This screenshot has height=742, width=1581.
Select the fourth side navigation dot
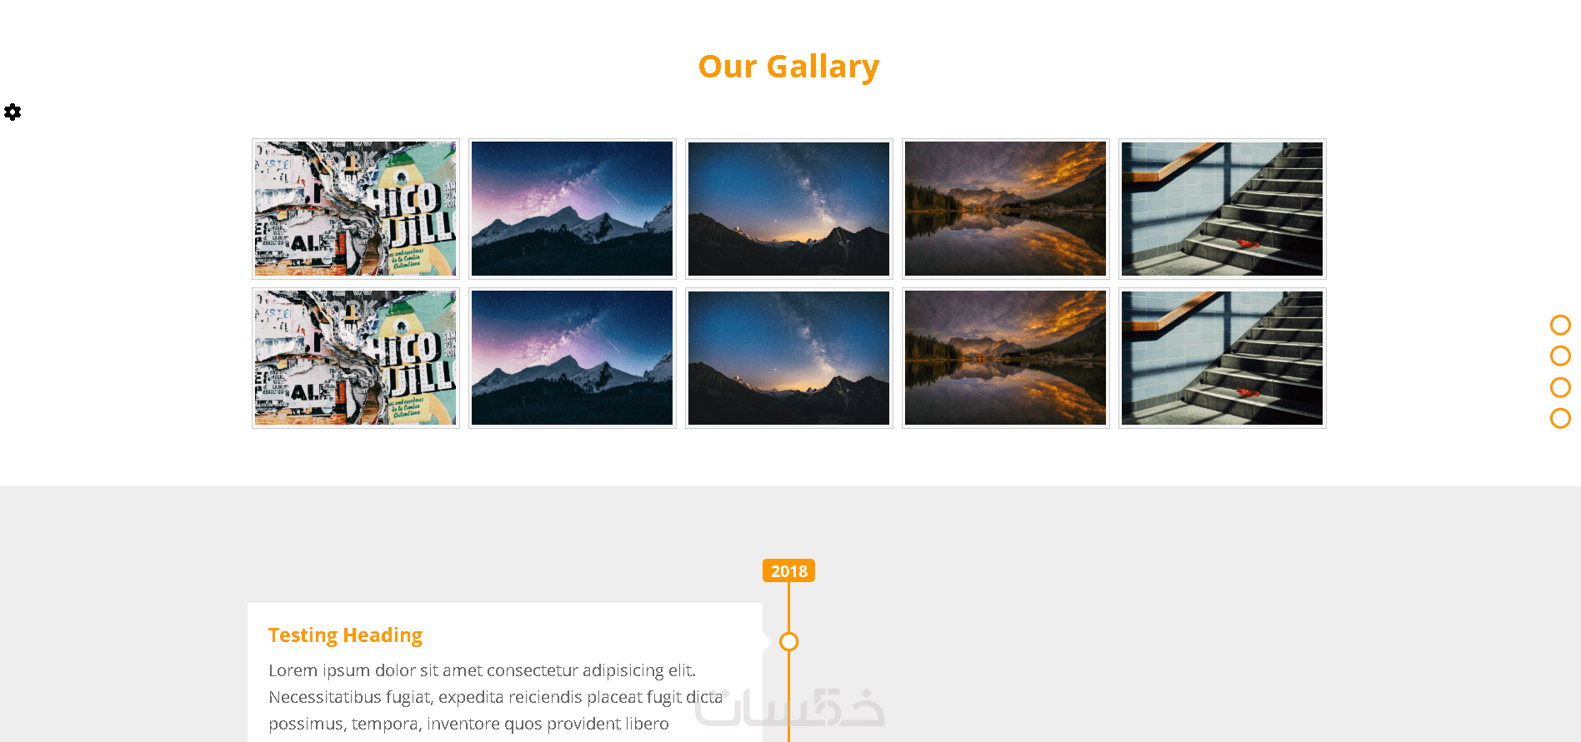coord(1560,419)
